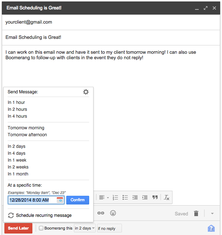This screenshot has width=222, height=235.
Task: Discard the draft with trash icon
Action: pyautogui.click(x=196, y=214)
